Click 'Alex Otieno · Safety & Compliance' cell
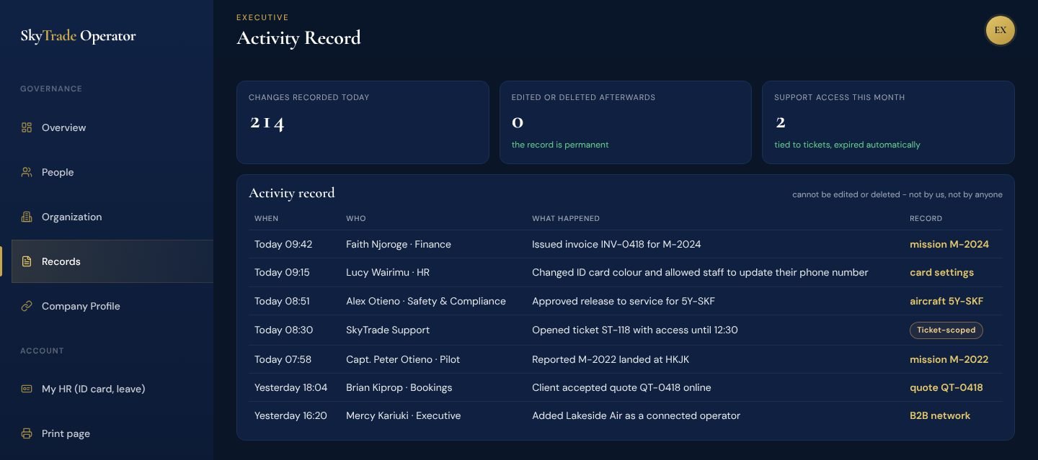Viewport: 1038px width, 460px height. 426,301
